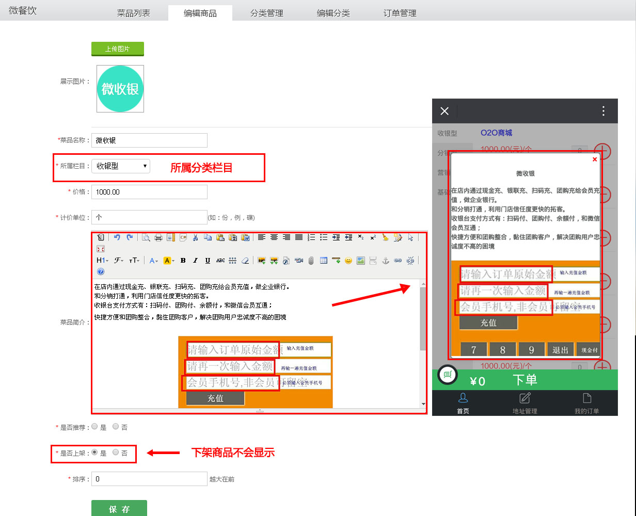This screenshot has height=516, width=636.
Task: Open the yellow text background color picker
Action: click(x=169, y=261)
